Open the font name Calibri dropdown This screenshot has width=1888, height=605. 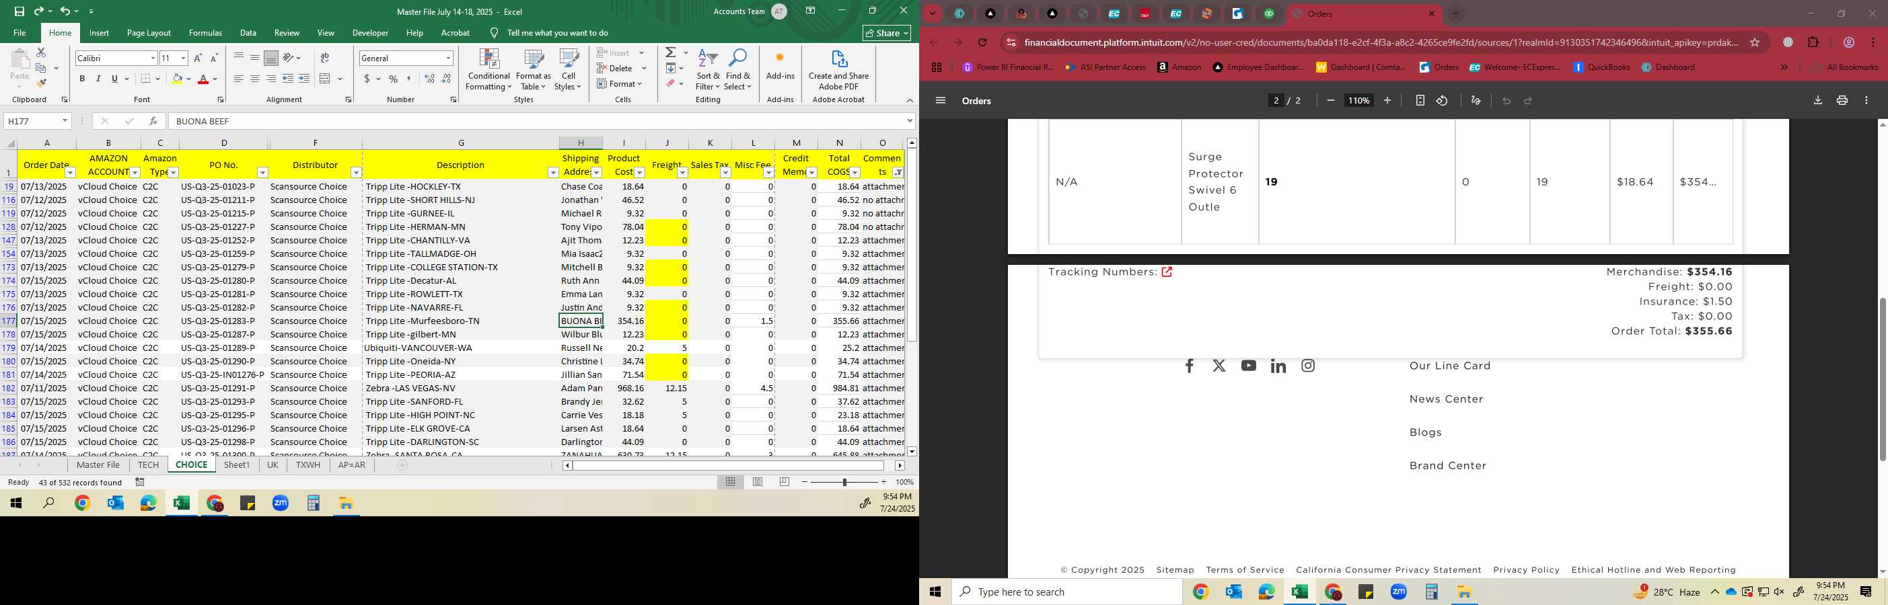pos(153,58)
